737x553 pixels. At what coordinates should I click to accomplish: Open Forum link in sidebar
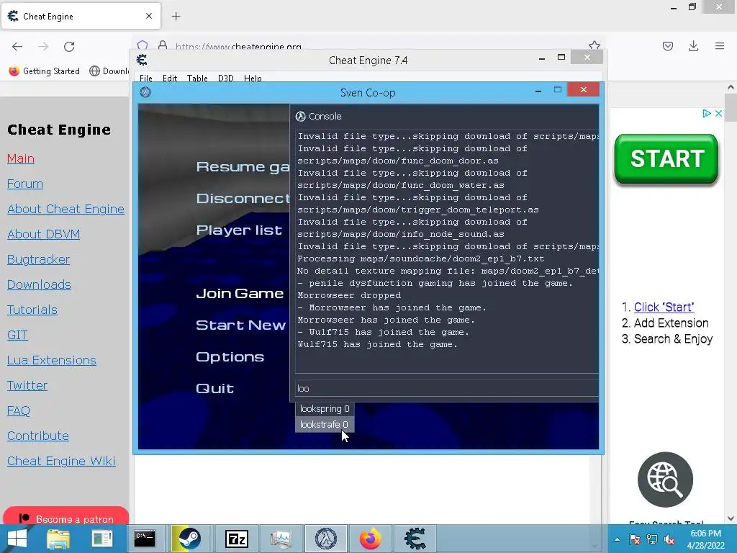point(25,184)
